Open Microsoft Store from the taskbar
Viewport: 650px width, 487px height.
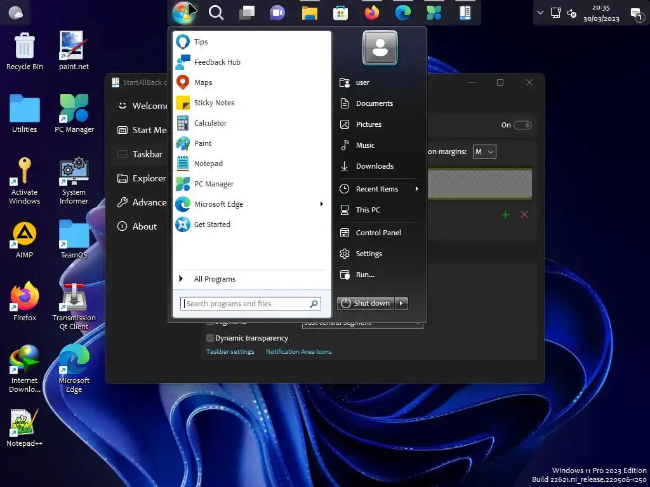[x=340, y=13]
